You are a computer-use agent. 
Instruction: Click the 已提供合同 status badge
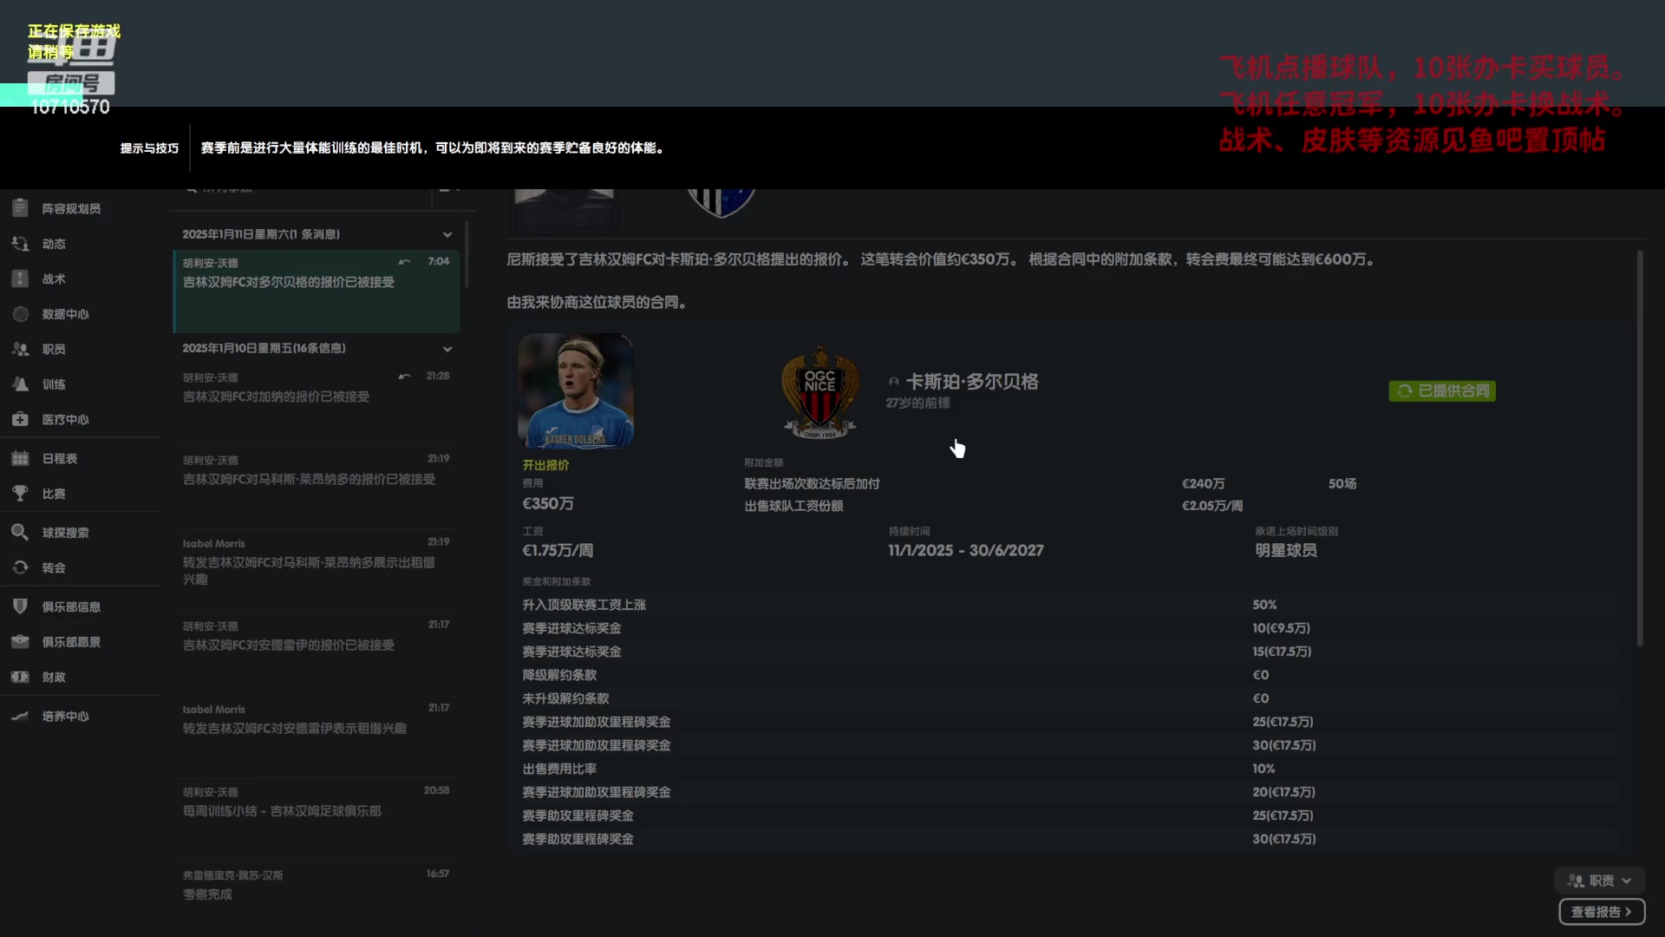[1442, 391]
